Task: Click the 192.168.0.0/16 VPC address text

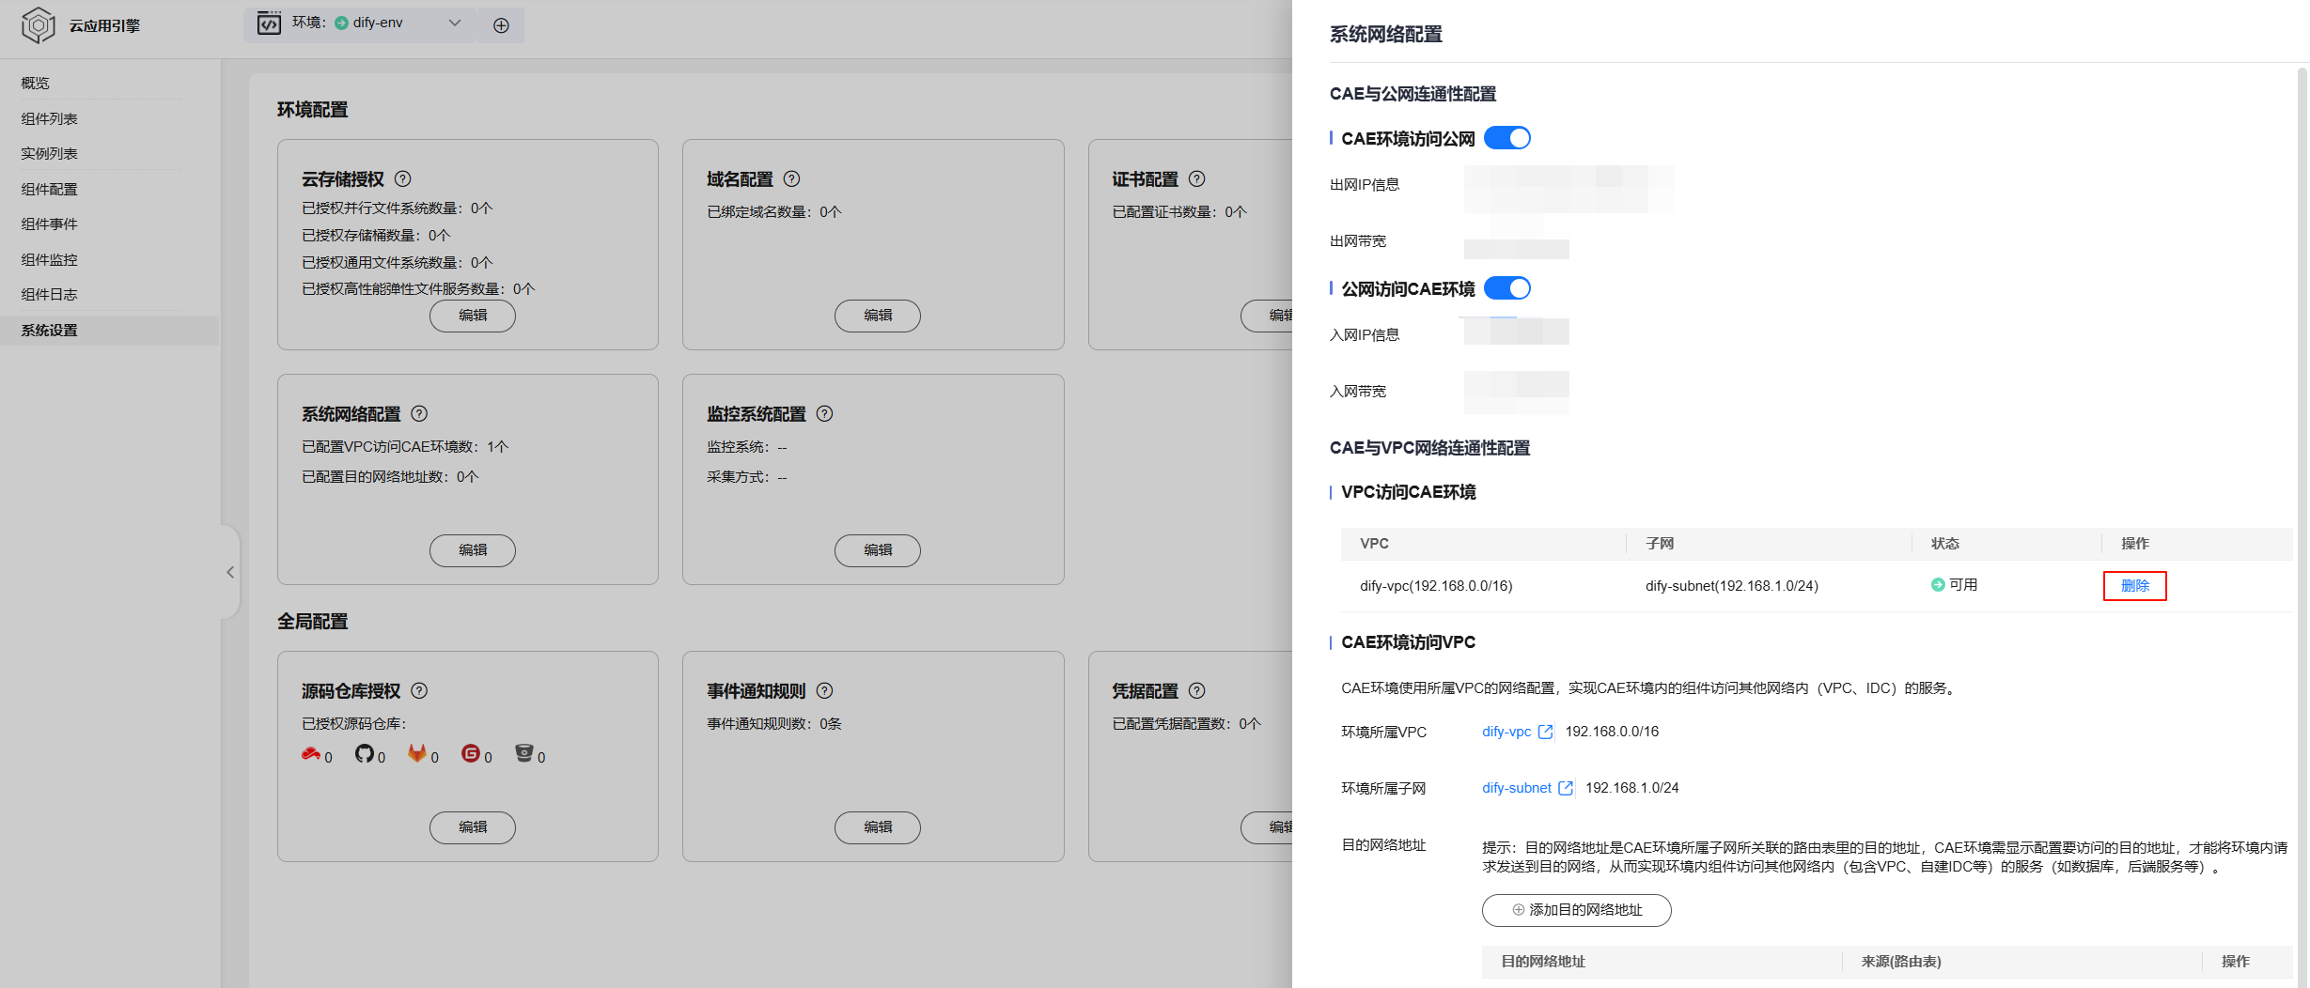Action: [1612, 732]
